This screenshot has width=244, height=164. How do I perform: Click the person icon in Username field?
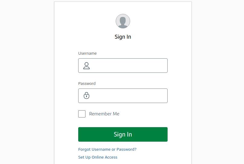coord(87,66)
